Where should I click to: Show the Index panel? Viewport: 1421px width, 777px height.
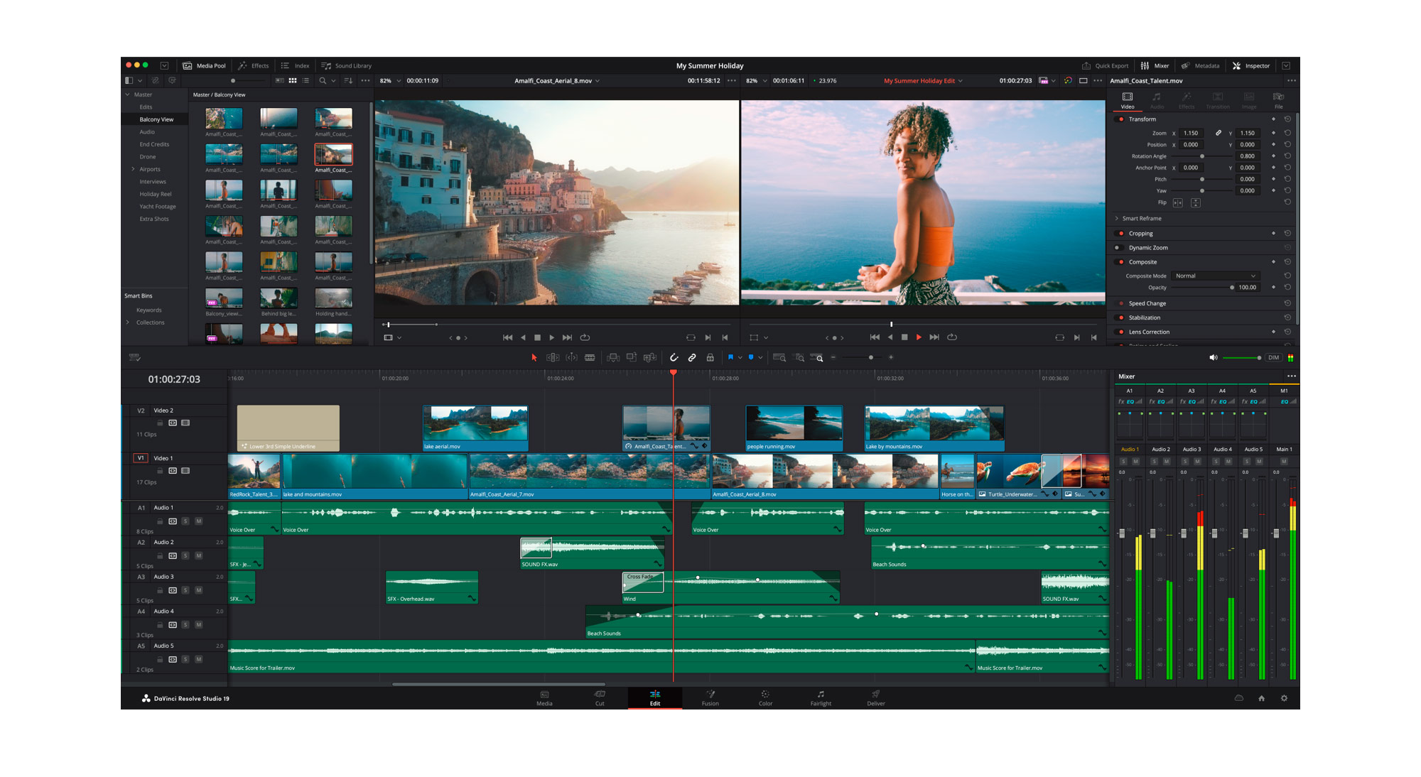click(x=295, y=65)
